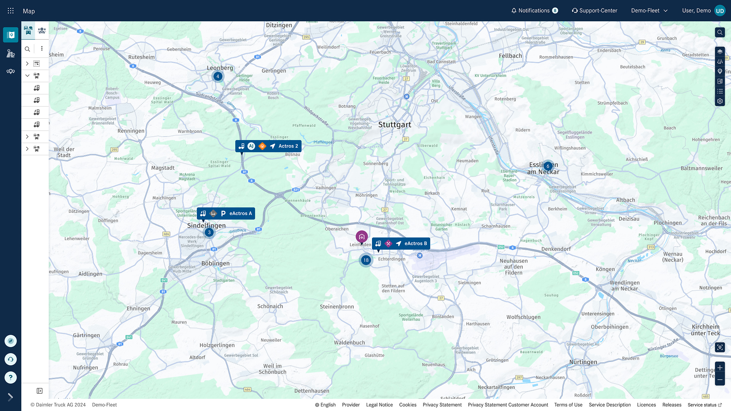Toggle charging stations on map

coord(720,81)
